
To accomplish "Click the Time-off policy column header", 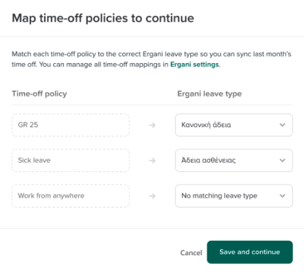I will (39, 94).
